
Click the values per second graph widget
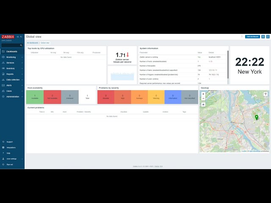(122, 75)
